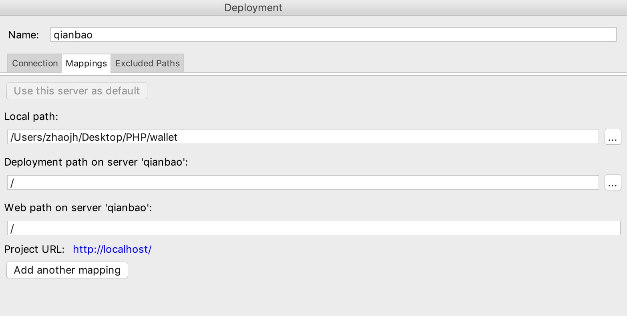Click the Add another mapping button

[67, 270]
